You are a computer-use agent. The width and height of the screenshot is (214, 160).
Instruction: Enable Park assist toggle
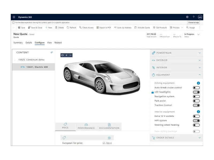[196, 101]
